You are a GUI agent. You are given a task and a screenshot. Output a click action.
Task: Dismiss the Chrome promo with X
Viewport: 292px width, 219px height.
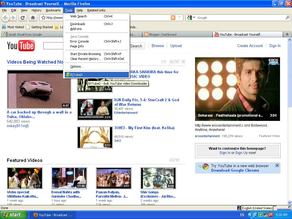pos(277,165)
